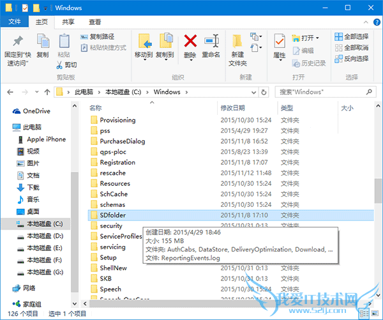This screenshot has height=320, width=383.
Task: Select 本地磁盘 (D:) in sidebar
Action: point(40,236)
